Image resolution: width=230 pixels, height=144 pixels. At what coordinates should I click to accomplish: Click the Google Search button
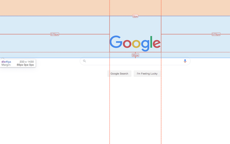(119, 73)
